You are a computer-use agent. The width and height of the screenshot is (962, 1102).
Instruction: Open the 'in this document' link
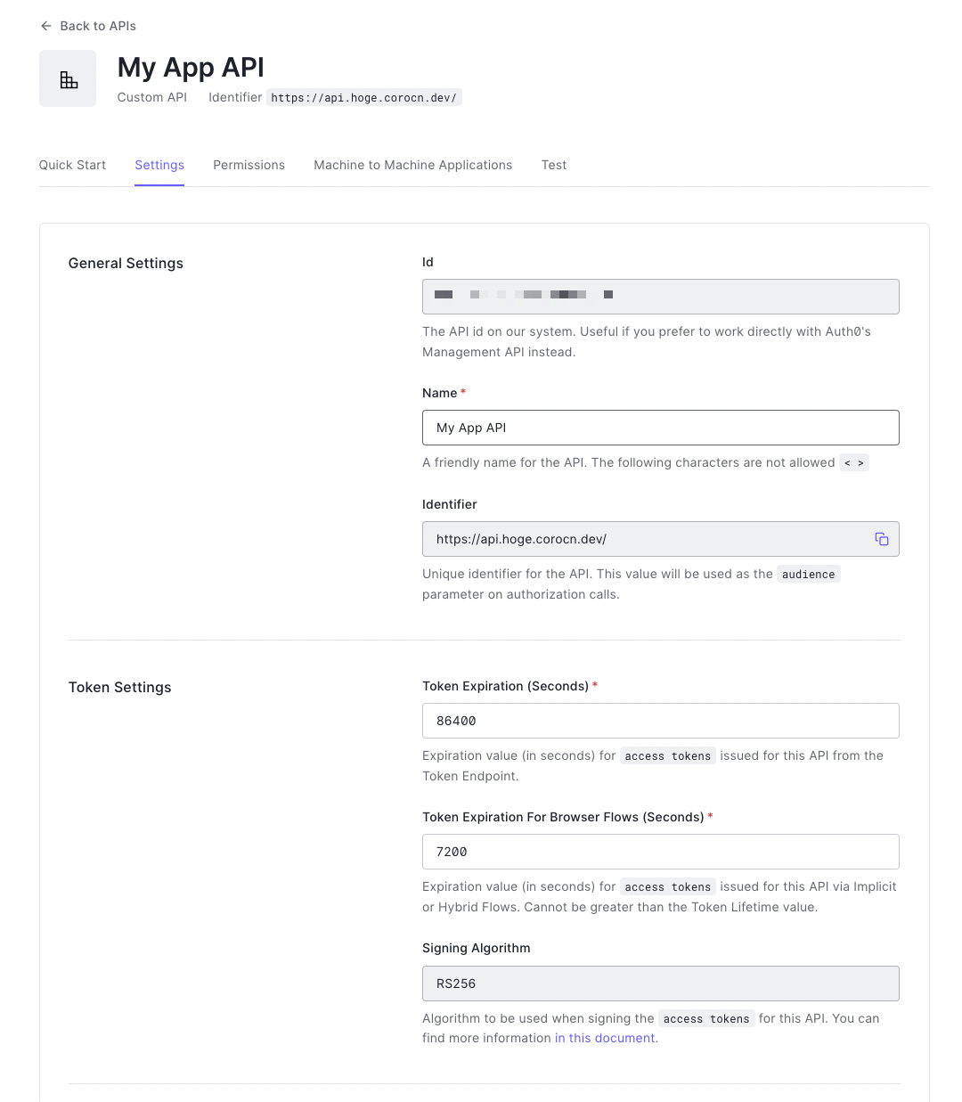(x=606, y=1038)
